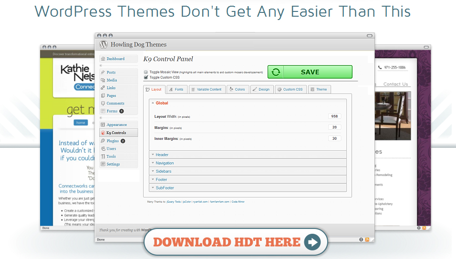Click the Media icon in the sidebar
456x259 pixels.
point(103,80)
